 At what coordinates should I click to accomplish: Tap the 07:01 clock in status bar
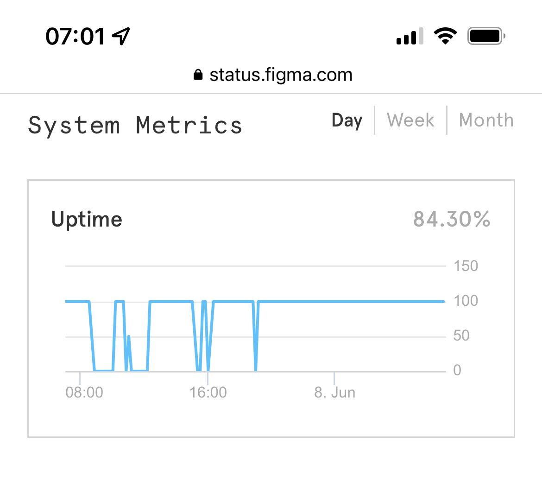76,36
